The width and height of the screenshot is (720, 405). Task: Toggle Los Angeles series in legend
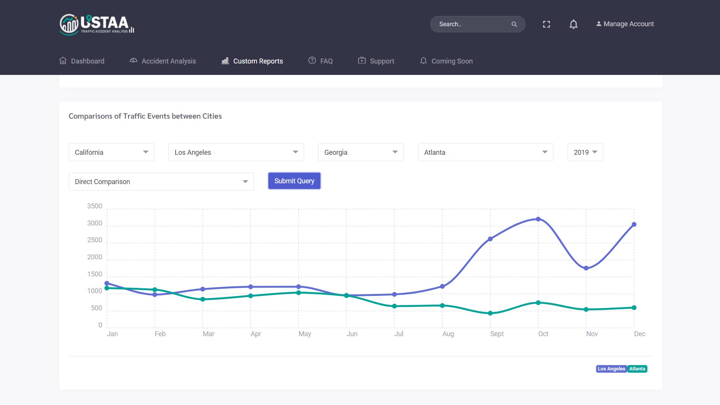point(611,369)
